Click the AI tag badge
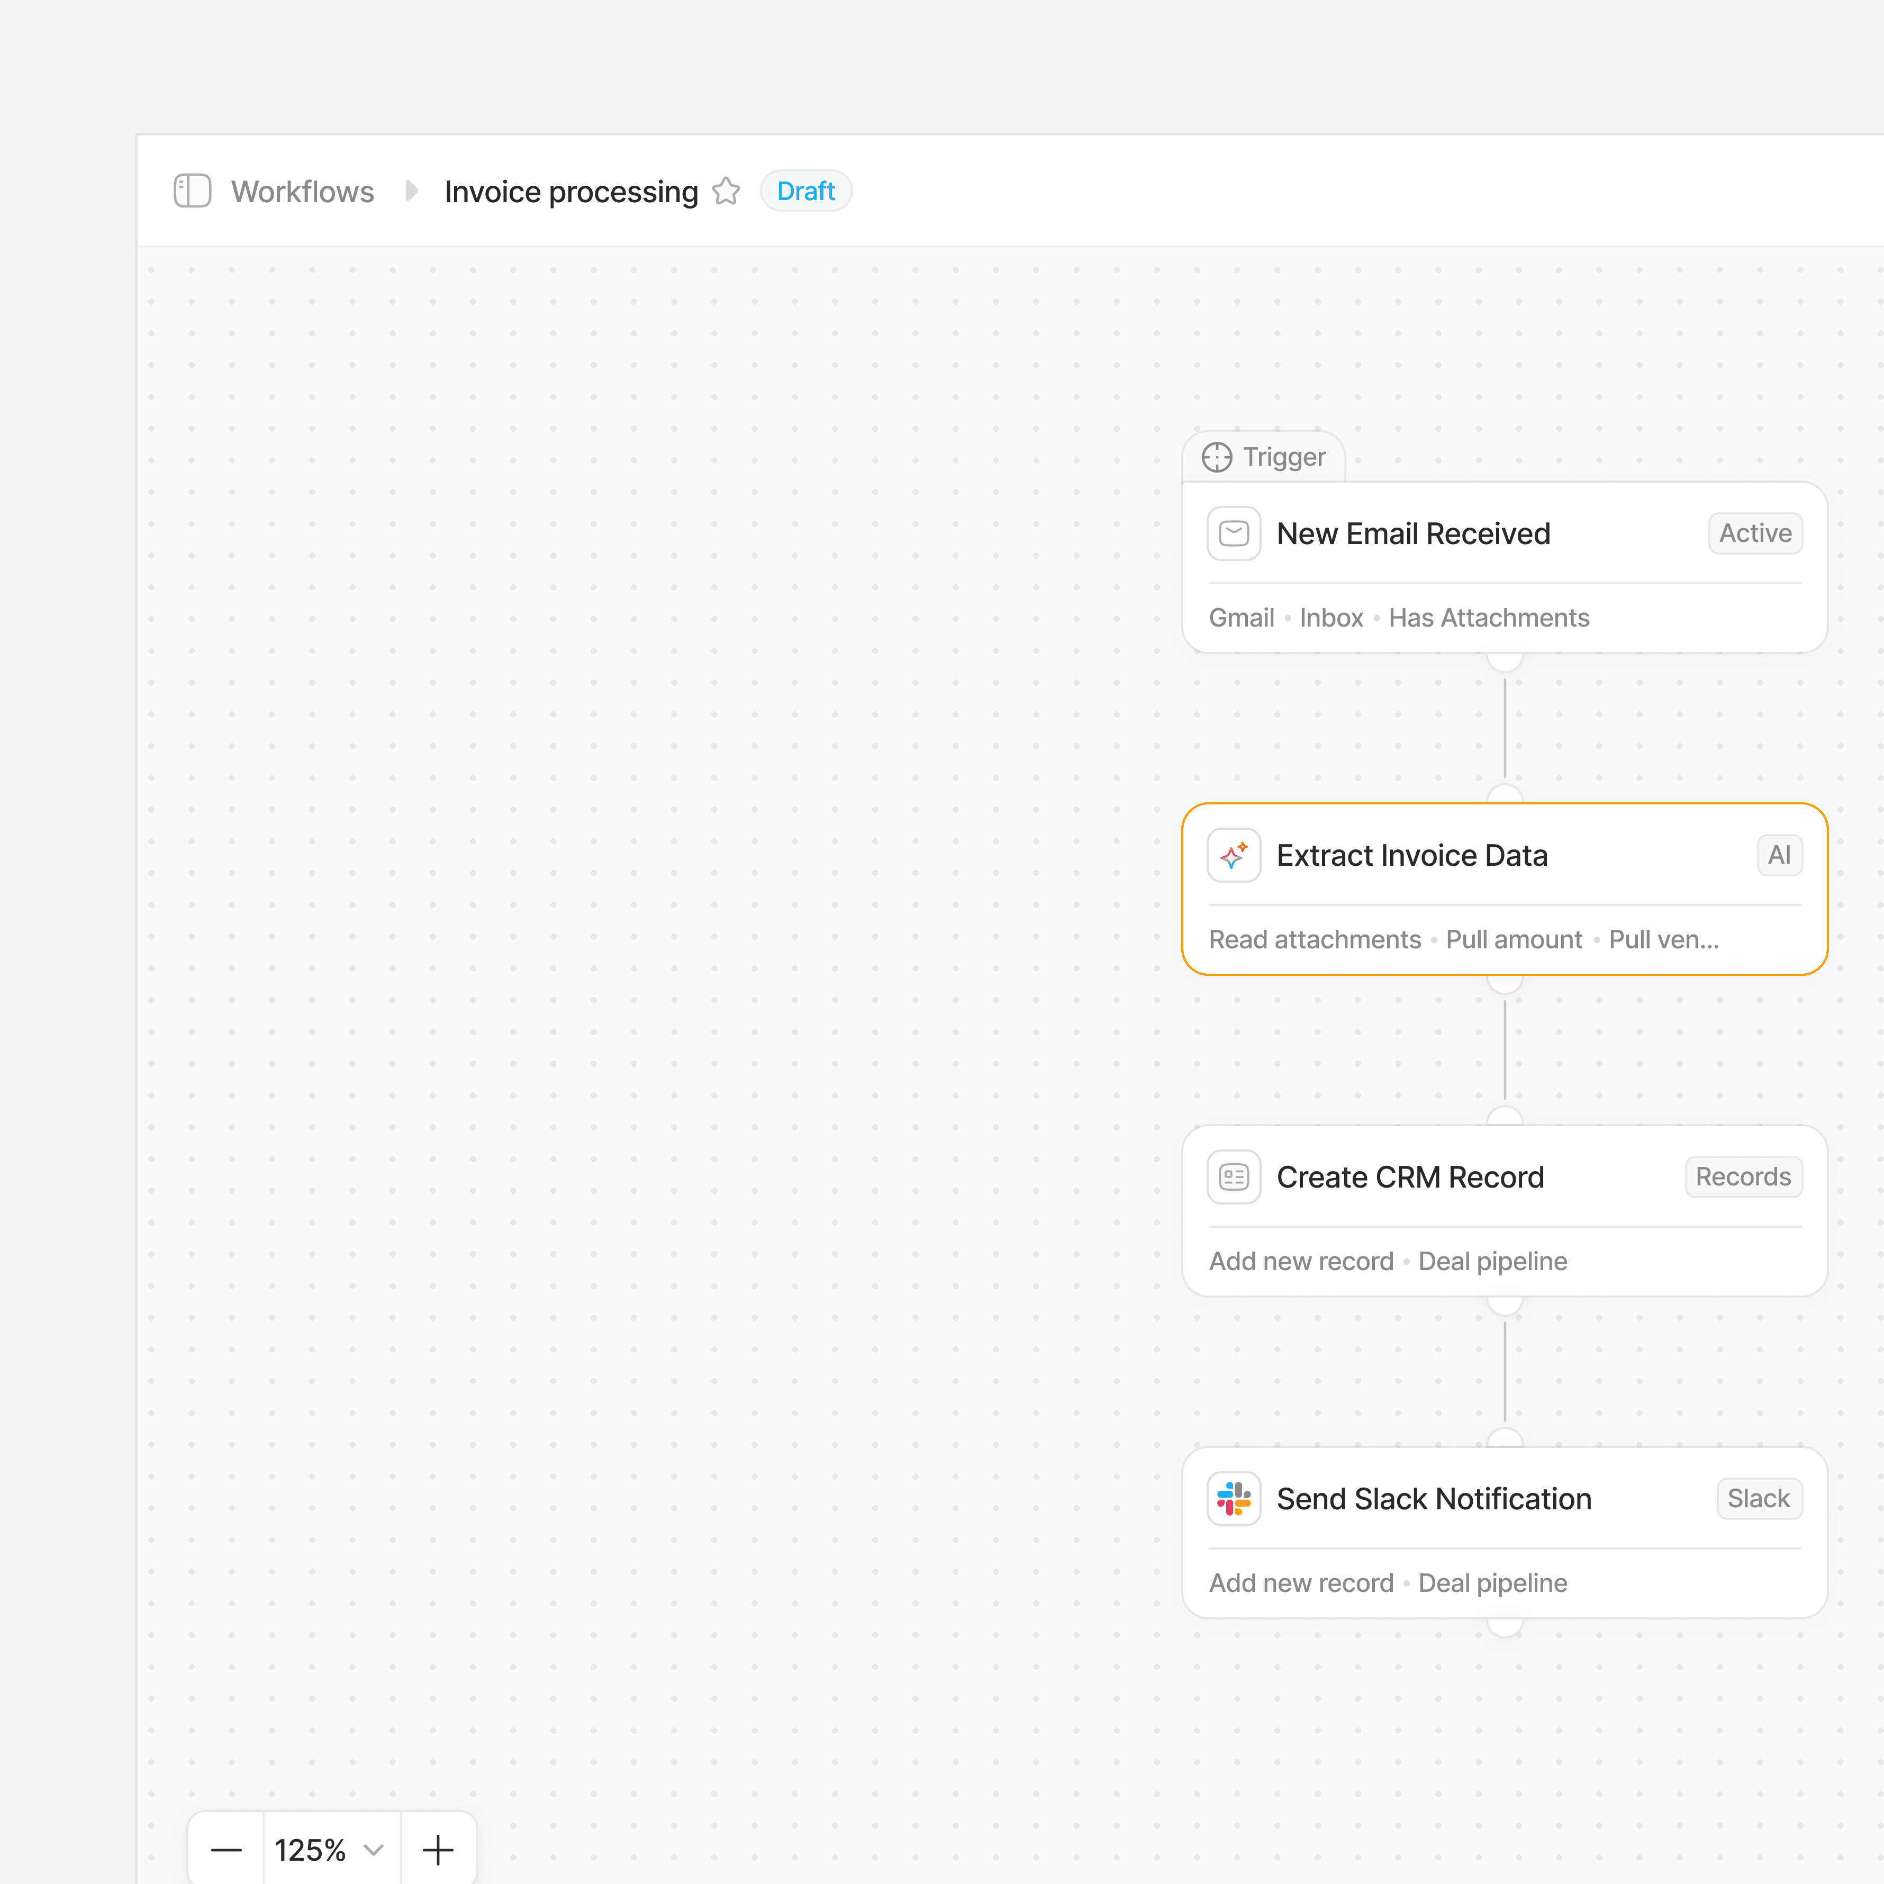Viewport: 1884px width, 1884px height. (1779, 855)
